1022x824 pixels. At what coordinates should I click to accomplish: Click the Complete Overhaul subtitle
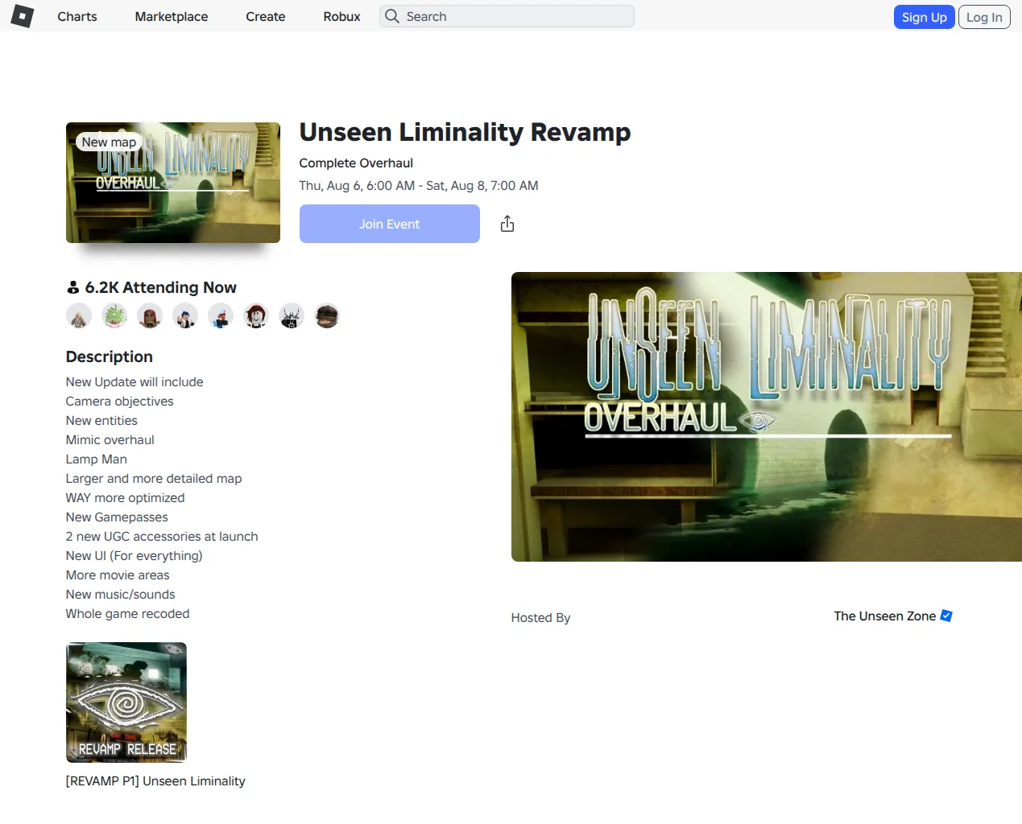[356, 163]
